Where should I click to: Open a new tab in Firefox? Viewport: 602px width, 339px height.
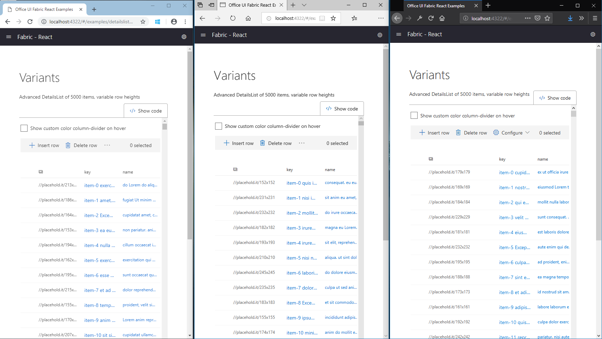[488, 5]
